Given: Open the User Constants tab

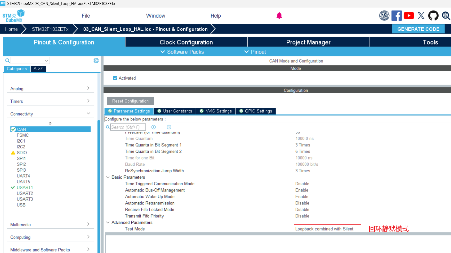Looking at the screenshot, I should coord(175,111).
